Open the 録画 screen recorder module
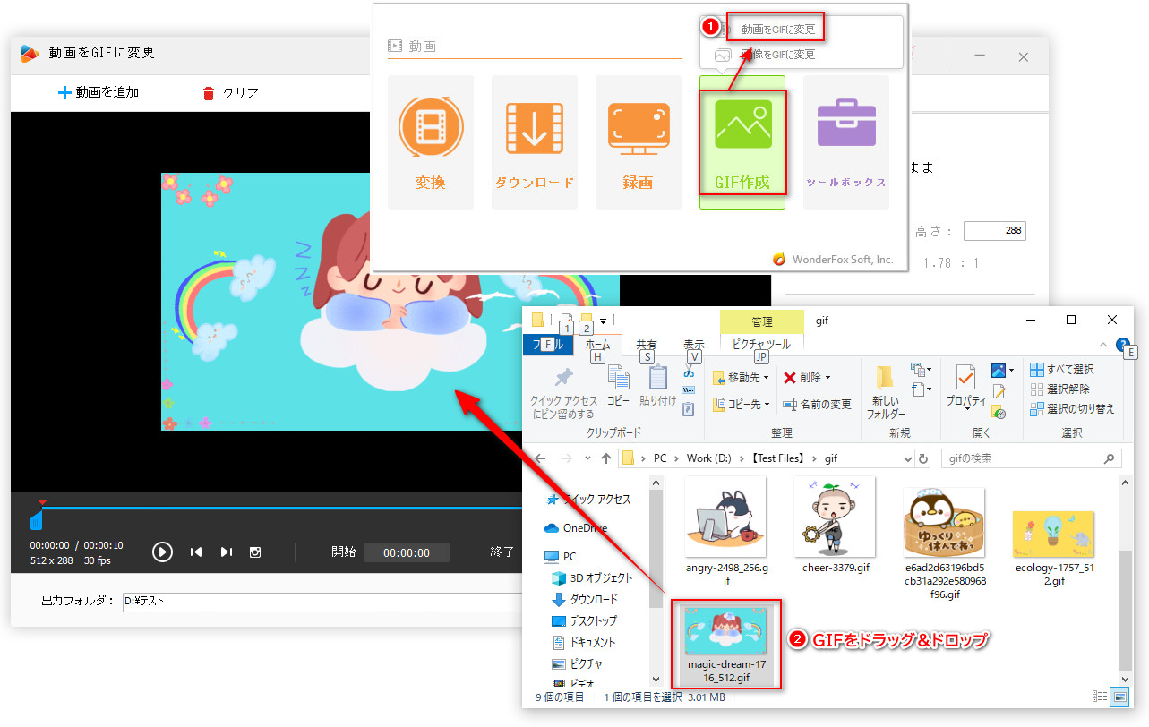The image size is (1149, 727). point(639,142)
